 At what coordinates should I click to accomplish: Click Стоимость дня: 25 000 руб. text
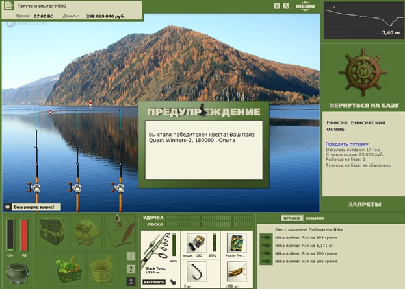pos(355,154)
